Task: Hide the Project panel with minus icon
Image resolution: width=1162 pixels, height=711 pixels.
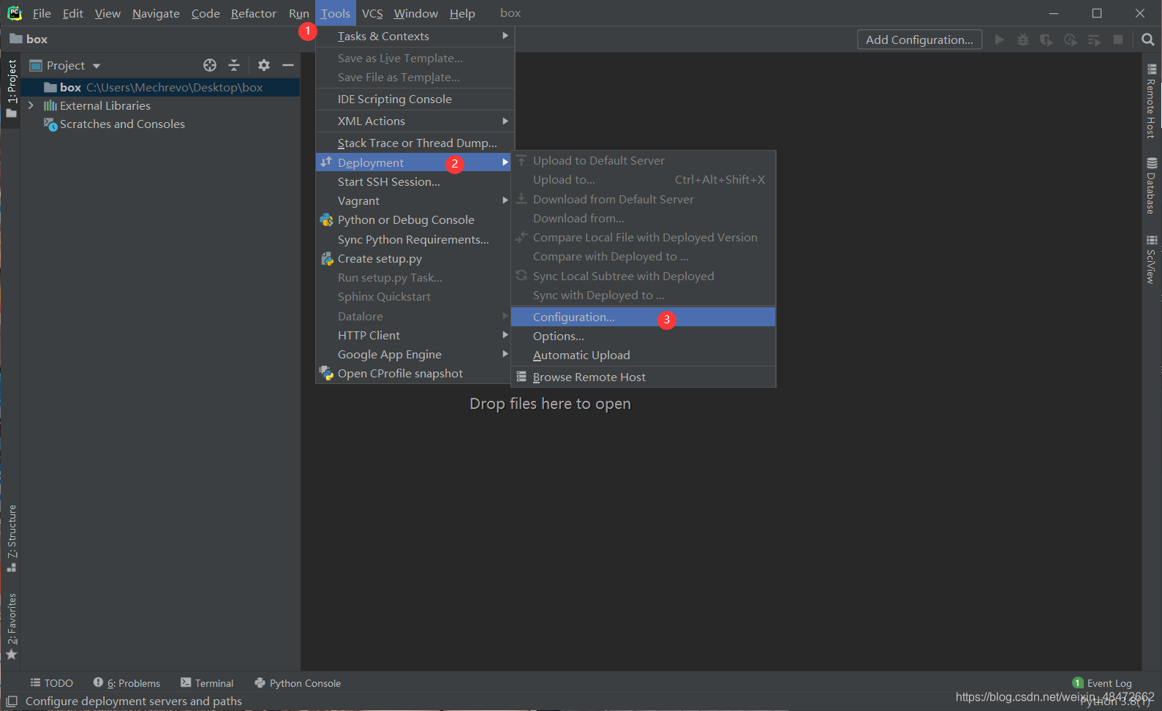Action: 288,65
